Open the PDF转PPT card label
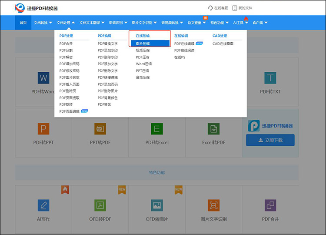 point(43,143)
